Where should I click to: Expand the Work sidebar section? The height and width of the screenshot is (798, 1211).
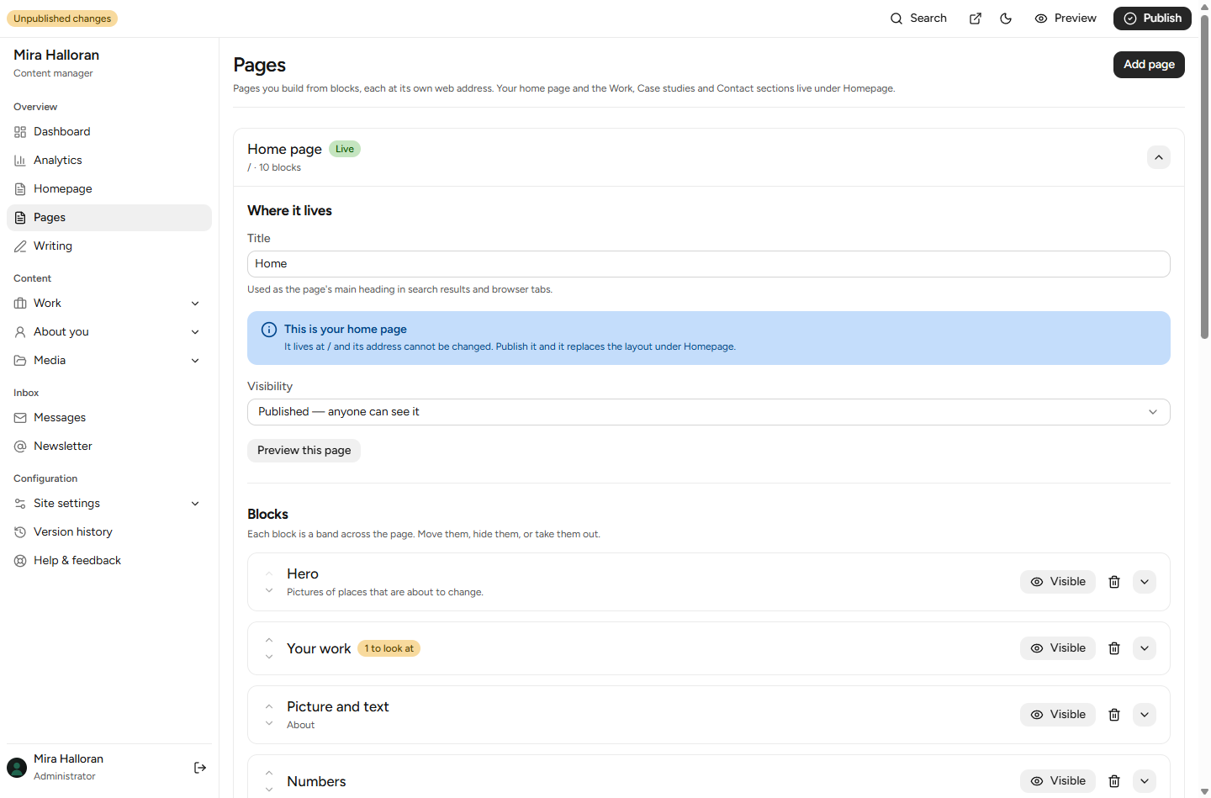pos(109,304)
